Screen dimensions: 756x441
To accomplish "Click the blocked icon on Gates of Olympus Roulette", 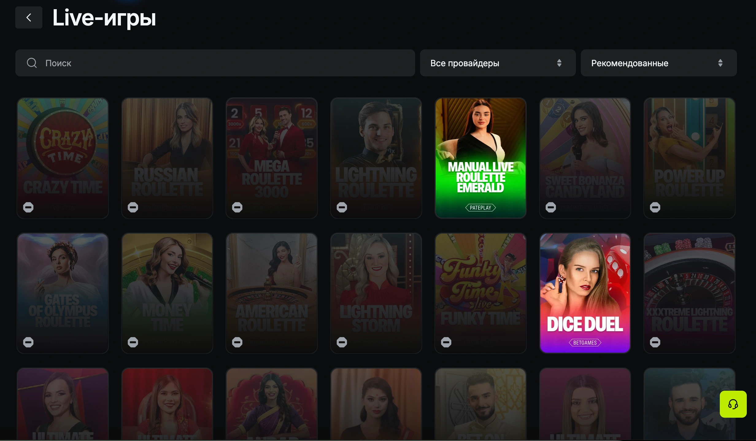I will 28,342.
